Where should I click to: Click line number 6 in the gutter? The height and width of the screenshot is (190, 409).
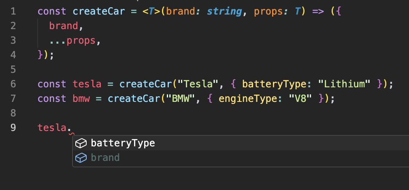13,84
